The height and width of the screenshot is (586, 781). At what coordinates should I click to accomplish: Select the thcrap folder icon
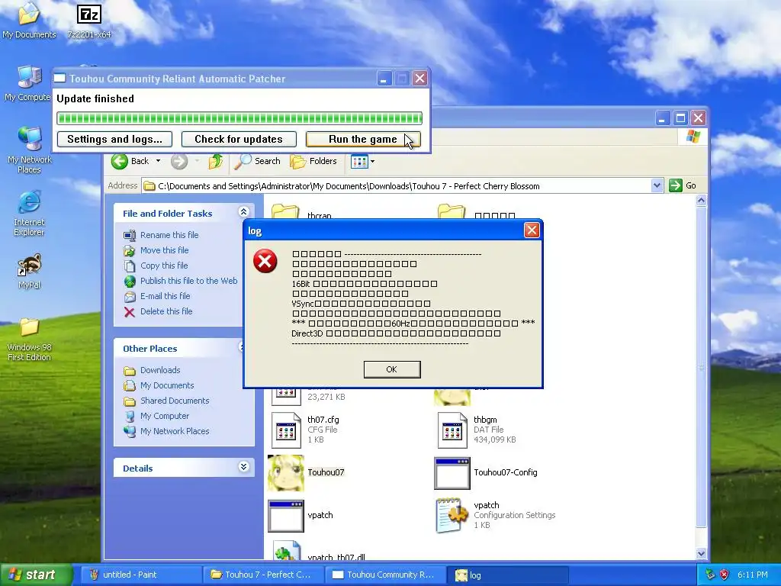tap(285, 211)
